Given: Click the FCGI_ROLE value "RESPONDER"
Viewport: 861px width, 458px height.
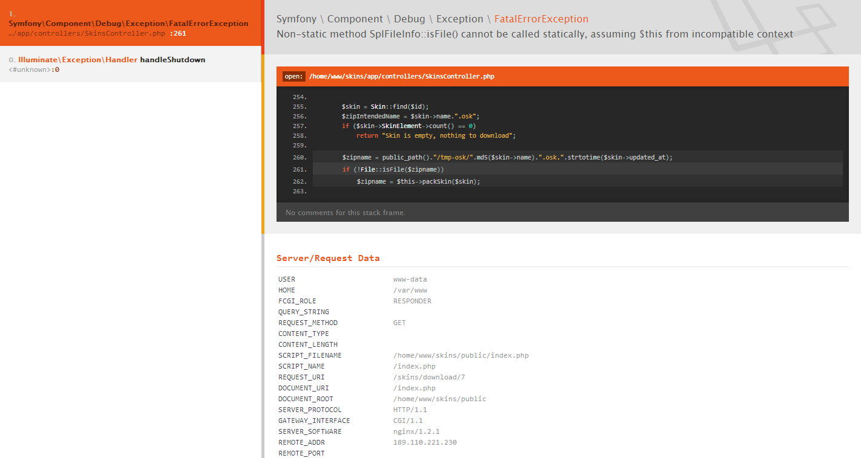Looking at the screenshot, I should (412, 301).
